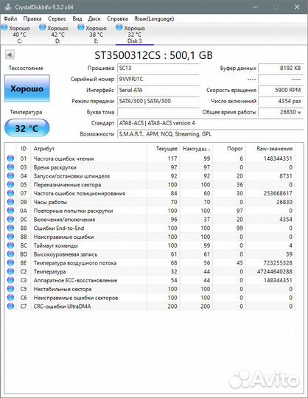Viewport: 308px width, 398px height.
Task: Select the Частота ошибок чтения attribute text
Action: (x=63, y=158)
